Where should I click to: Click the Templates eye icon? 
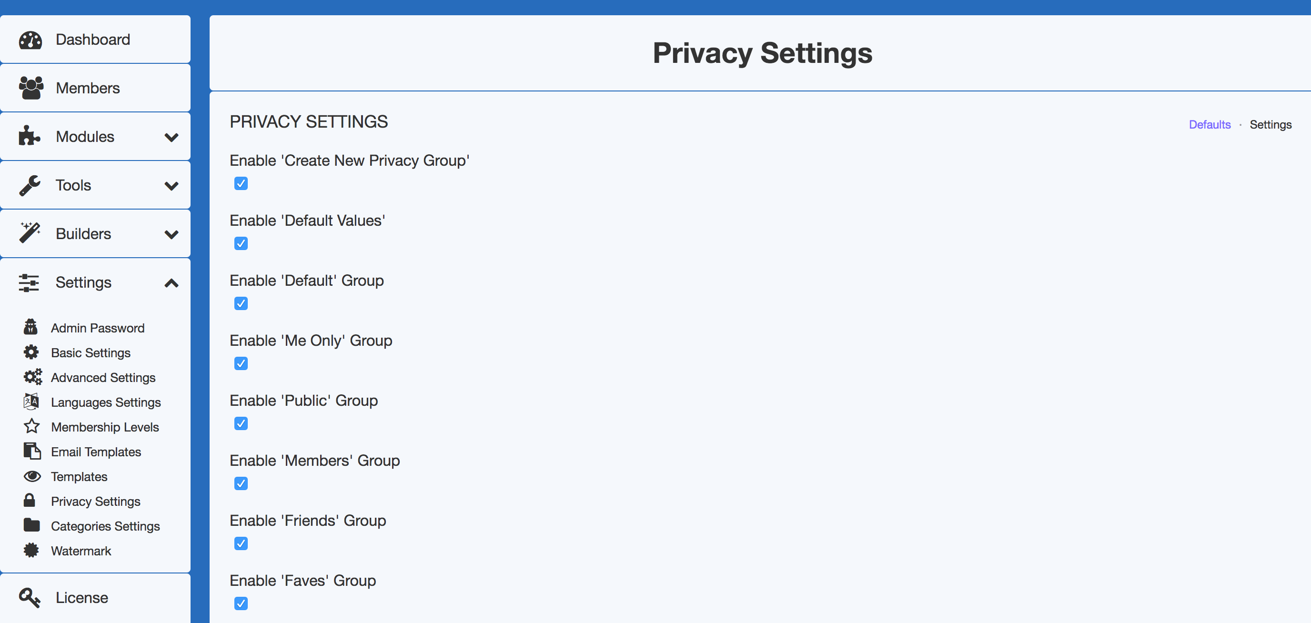[x=32, y=476]
